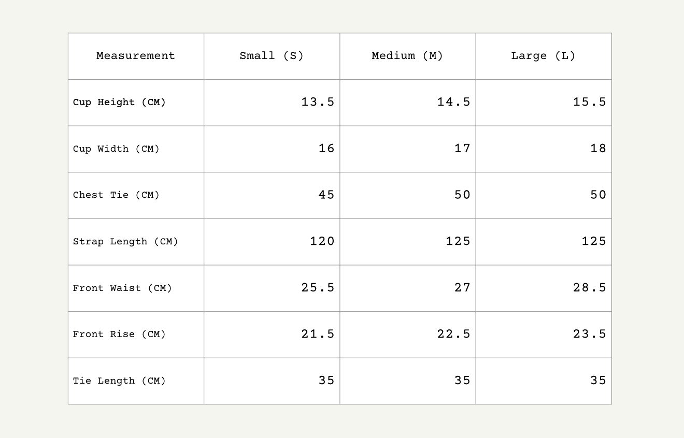This screenshot has height=438, width=684.
Task: Select the Medium Front Rise value 22.5
Action: [x=453, y=334]
